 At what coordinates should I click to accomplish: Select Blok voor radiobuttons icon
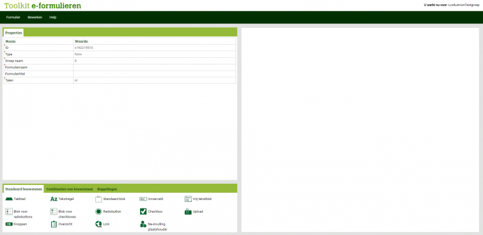coord(8,211)
